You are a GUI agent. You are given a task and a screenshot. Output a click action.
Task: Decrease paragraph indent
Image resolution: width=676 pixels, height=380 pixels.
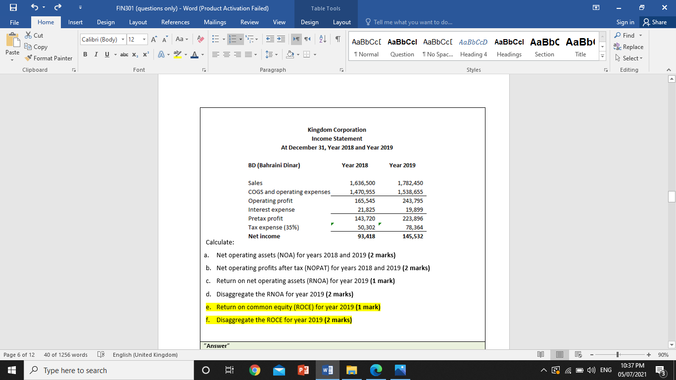click(270, 39)
